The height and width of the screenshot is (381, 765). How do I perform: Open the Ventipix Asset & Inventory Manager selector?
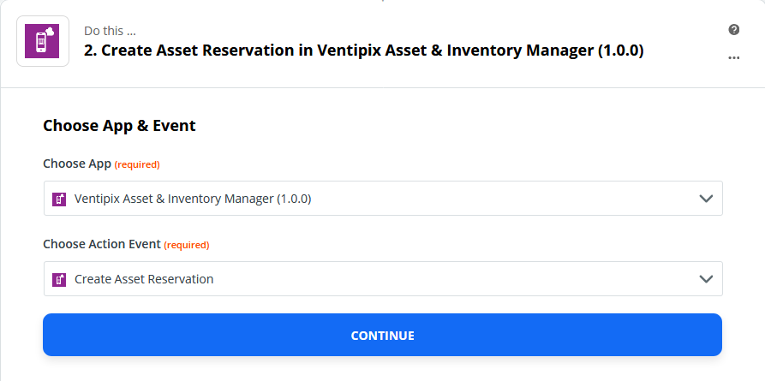click(383, 198)
